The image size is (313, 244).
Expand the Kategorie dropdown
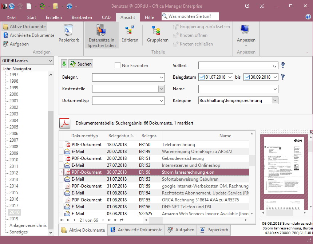tap(275, 101)
